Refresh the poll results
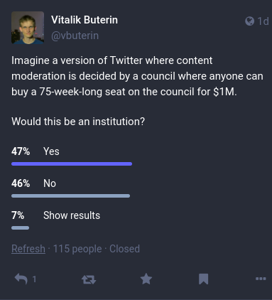Image resolution: width=272 pixels, height=300 pixels. click(x=28, y=249)
